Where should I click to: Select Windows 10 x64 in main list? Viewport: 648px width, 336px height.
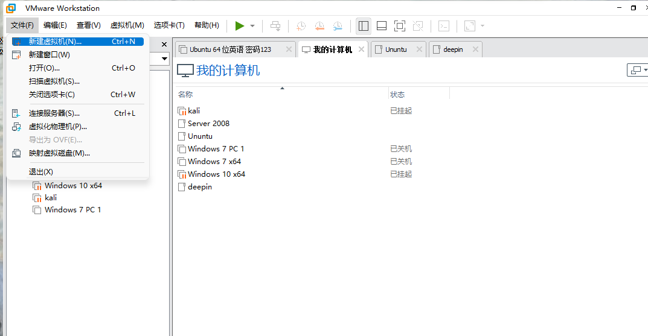(216, 174)
